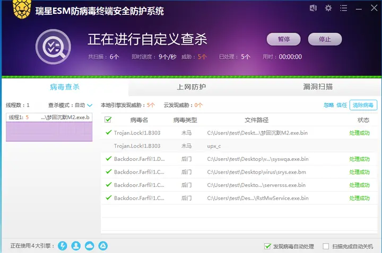
Task: Select first Trojan.Lock!1.B303 virus name
Action: 137,133
